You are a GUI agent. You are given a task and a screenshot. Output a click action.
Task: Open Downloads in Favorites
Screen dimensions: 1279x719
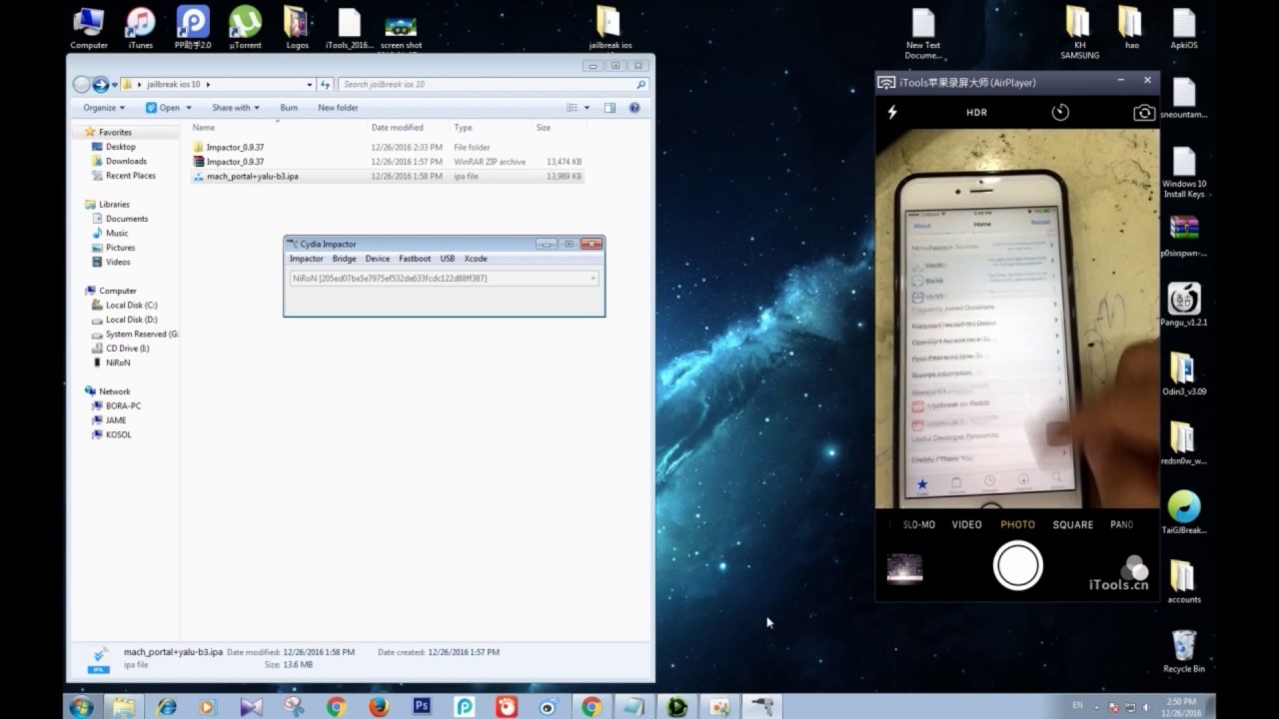pyautogui.click(x=126, y=161)
